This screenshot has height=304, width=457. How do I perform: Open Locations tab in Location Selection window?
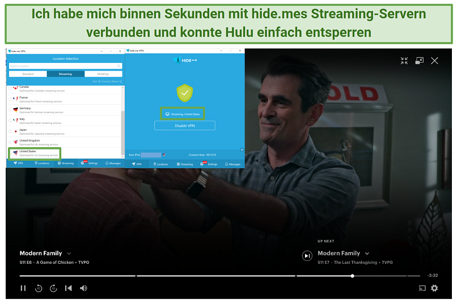click(42, 163)
